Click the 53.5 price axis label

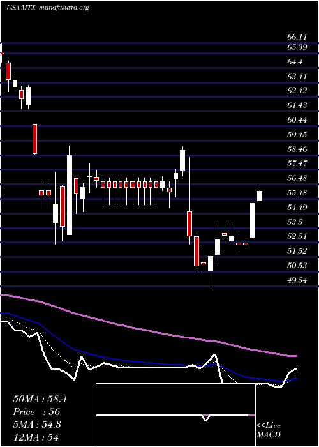click(x=295, y=222)
